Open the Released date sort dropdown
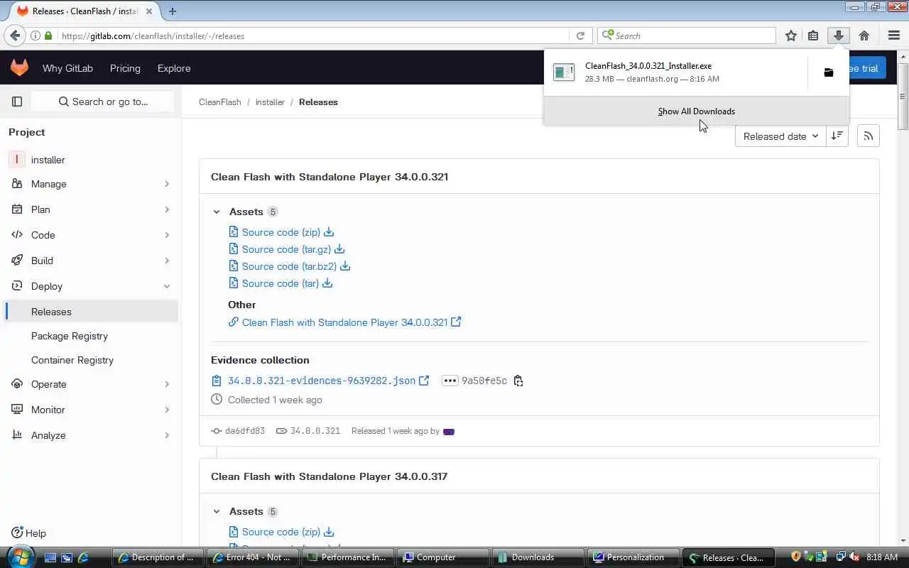 pos(780,136)
